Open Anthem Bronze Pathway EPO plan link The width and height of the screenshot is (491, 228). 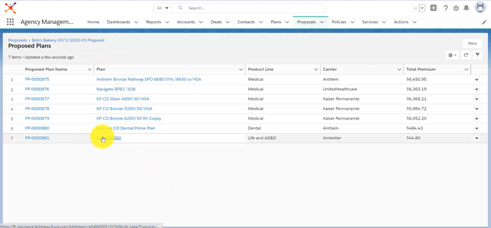149,79
